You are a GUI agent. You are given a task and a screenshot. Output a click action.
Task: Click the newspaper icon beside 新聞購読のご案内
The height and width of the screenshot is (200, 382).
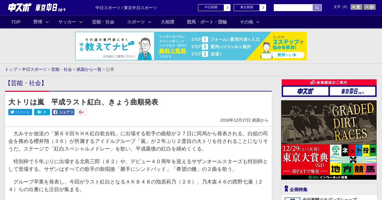click(x=313, y=83)
